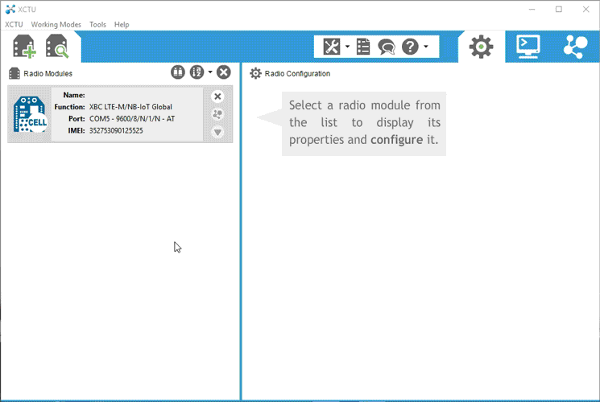Switch to Configuration working mode gear
This screenshot has width=600, height=402.
[481, 47]
